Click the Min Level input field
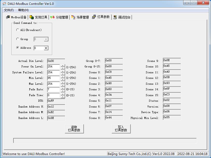 (53, 78)
